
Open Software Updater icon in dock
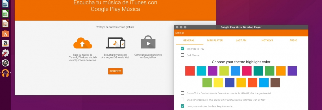[x=5, y=63]
